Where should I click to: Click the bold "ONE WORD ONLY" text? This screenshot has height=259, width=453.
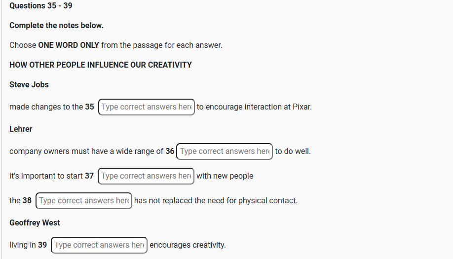(69, 45)
